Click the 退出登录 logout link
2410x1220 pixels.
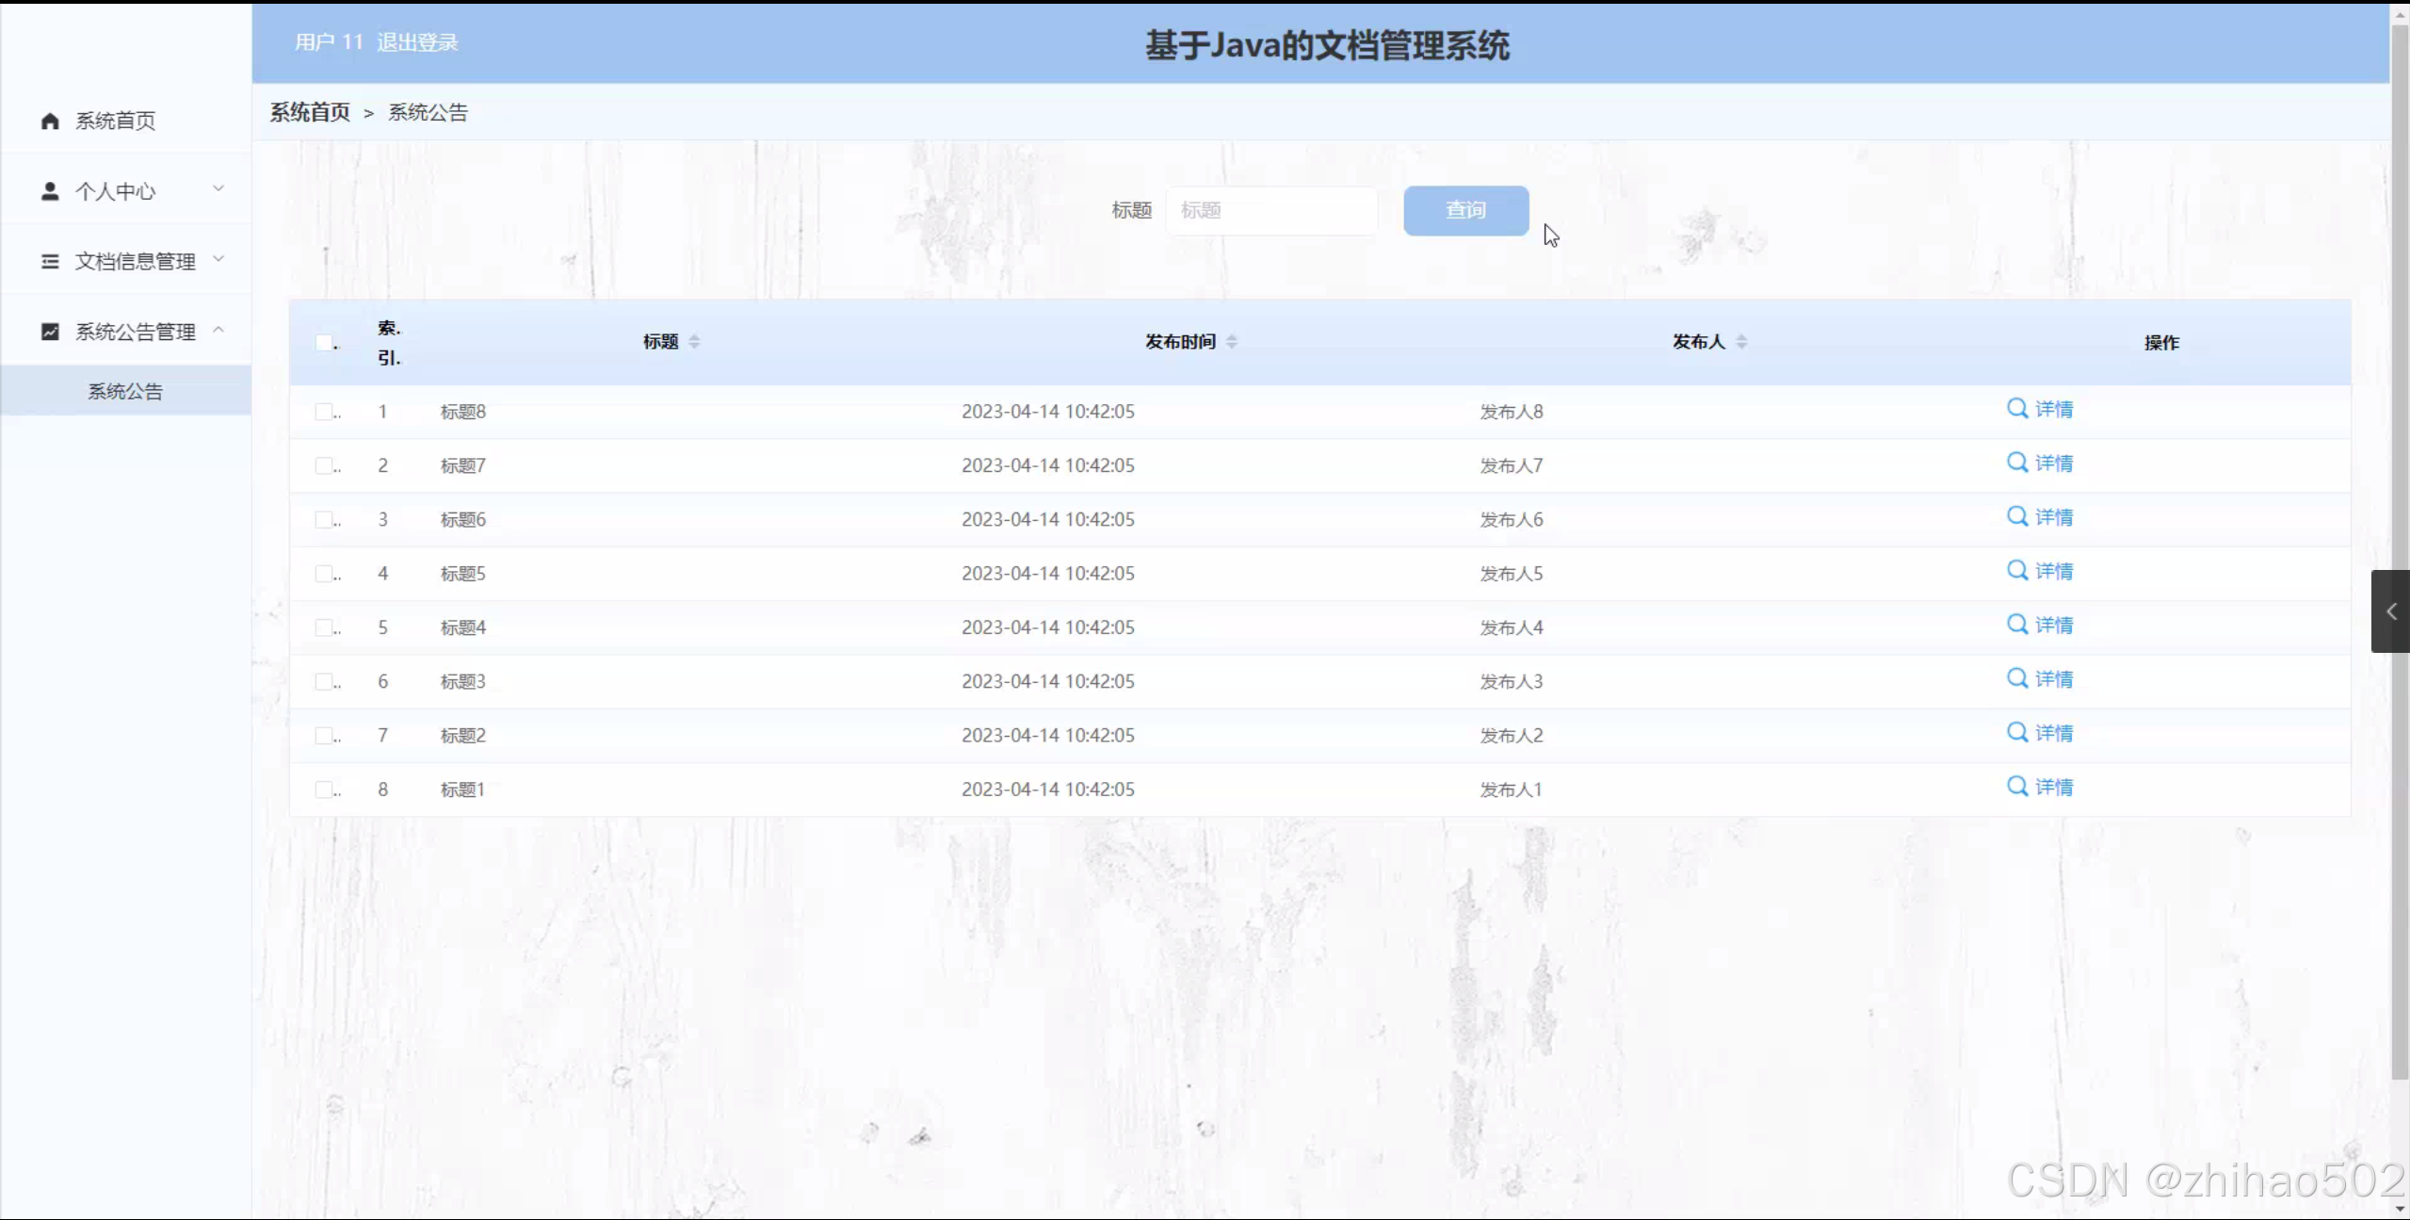[x=417, y=41]
